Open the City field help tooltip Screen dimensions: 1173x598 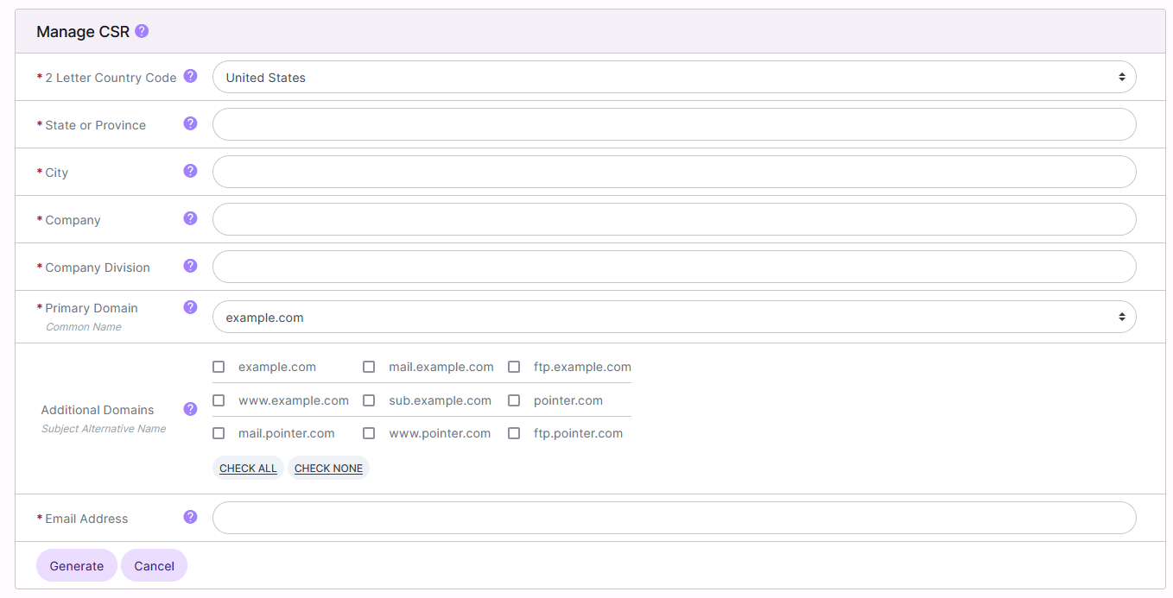click(190, 171)
